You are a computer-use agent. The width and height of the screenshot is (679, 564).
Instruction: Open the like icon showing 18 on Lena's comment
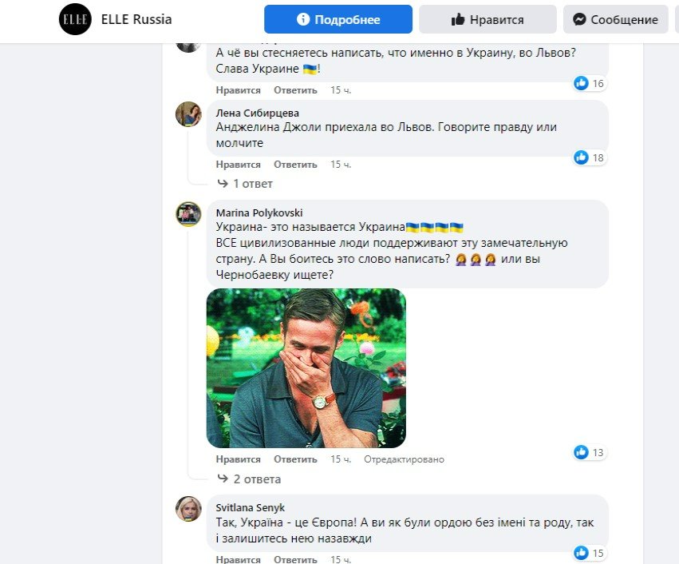(582, 157)
